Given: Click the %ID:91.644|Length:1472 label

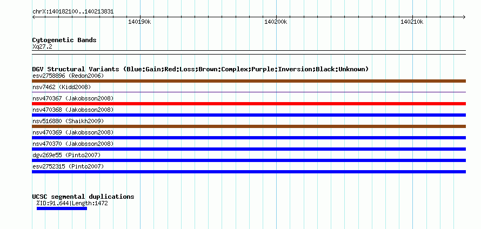Looking at the screenshot, I should (x=72, y=203).
